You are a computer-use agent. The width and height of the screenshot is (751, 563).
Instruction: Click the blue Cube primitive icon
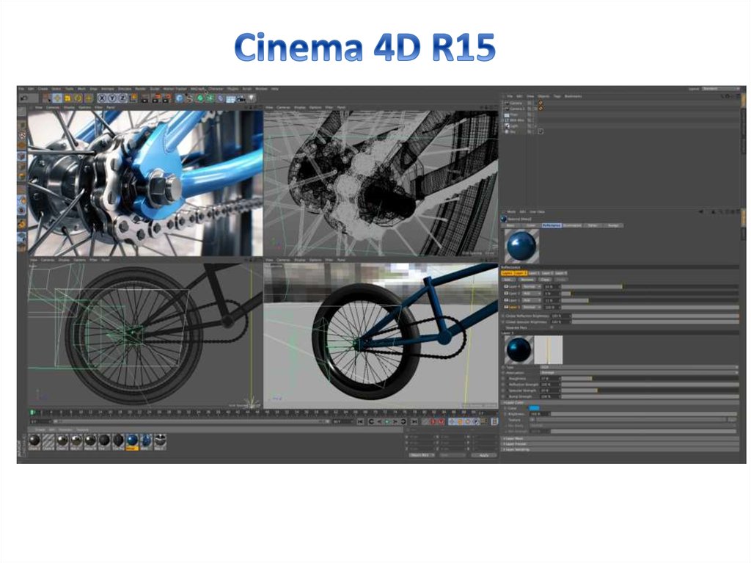pos(179,98)
